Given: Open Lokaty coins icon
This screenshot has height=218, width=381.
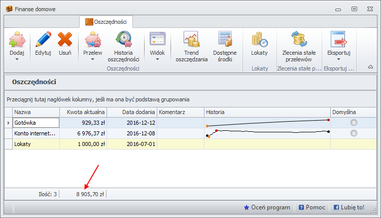Looking at the screenshot, I should tap(259, 40).
